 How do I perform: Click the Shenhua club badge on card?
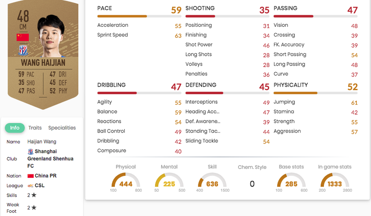23,50
